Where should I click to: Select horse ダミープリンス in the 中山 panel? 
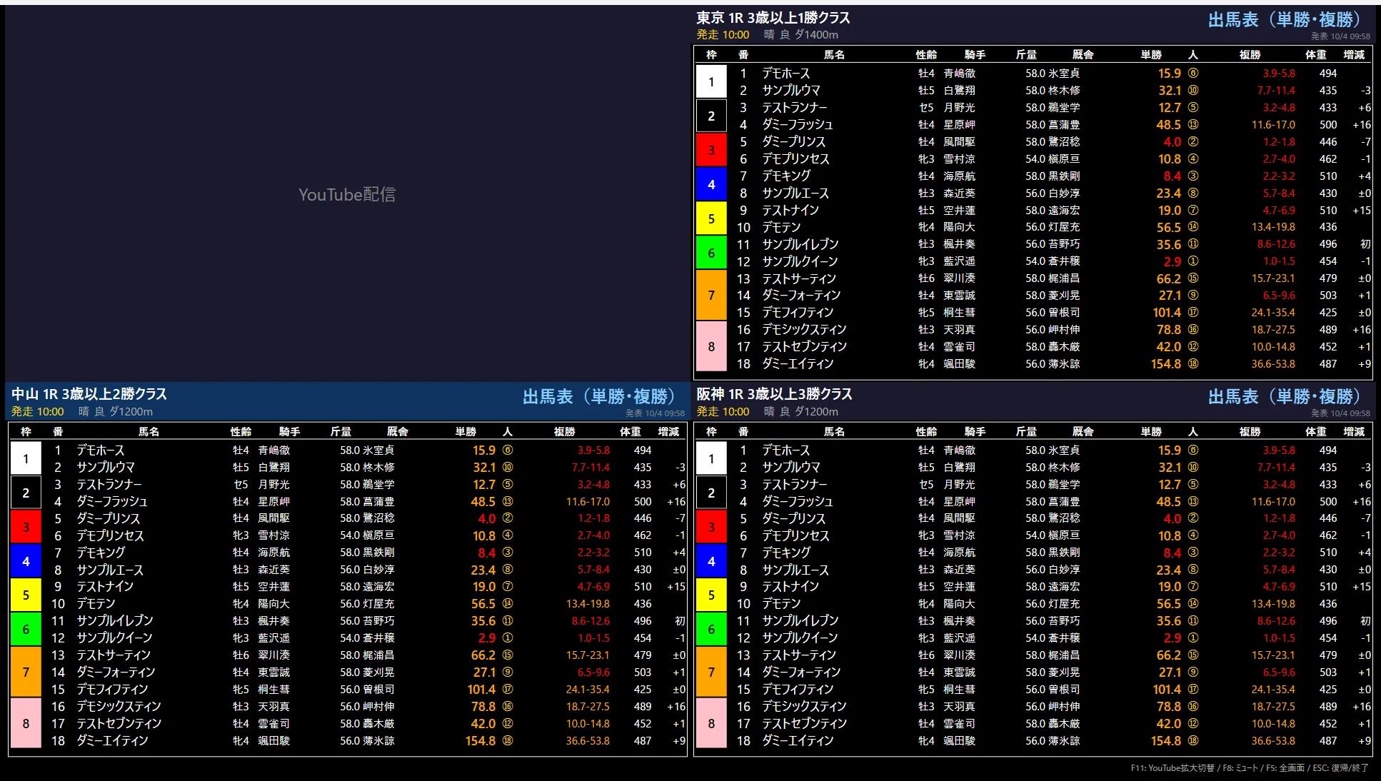coord(109,518)
